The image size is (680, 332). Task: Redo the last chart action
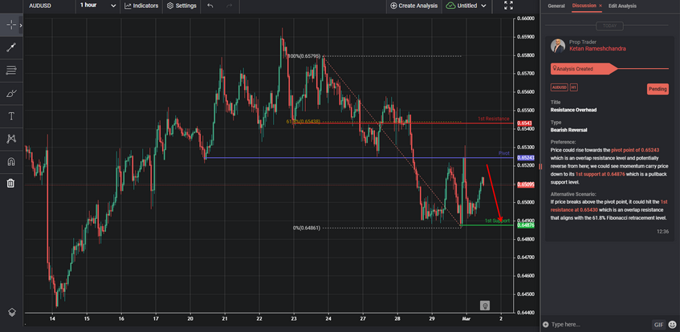click(230, 6)
